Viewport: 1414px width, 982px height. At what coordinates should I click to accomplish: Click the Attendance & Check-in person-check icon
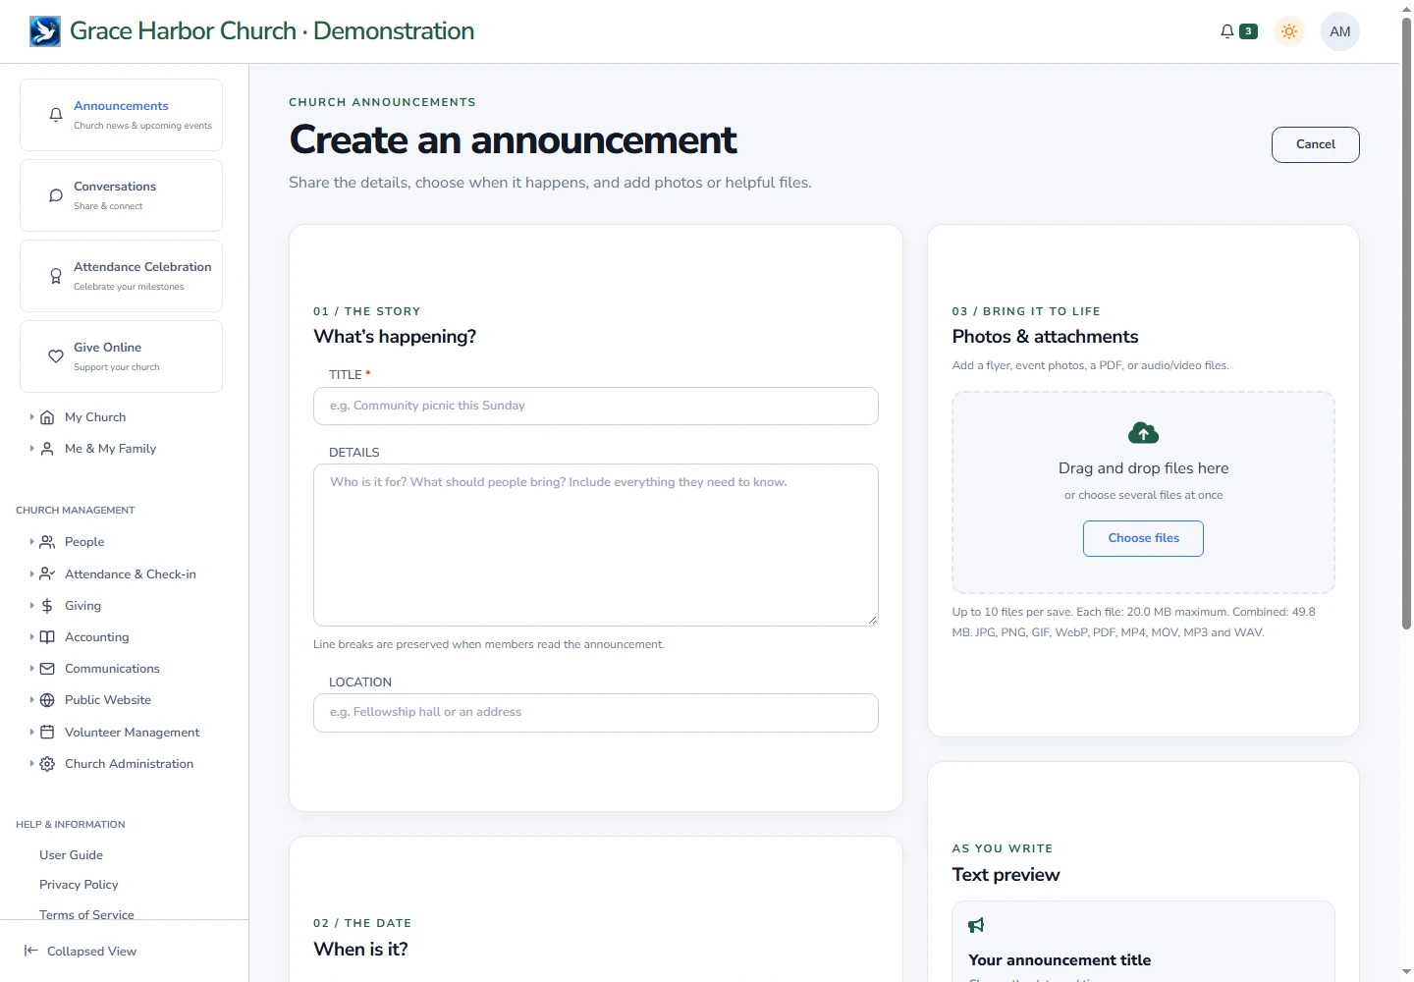[47, 574]
